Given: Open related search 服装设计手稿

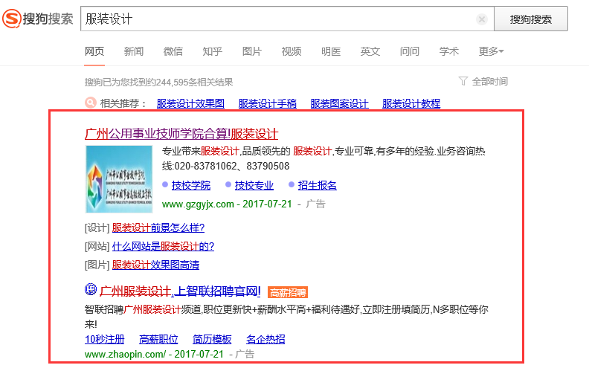Looking at the screenshot, I should [x=268, y=103].
